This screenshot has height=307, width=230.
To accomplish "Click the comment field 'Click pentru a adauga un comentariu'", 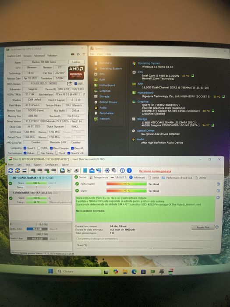I will 144,239.
